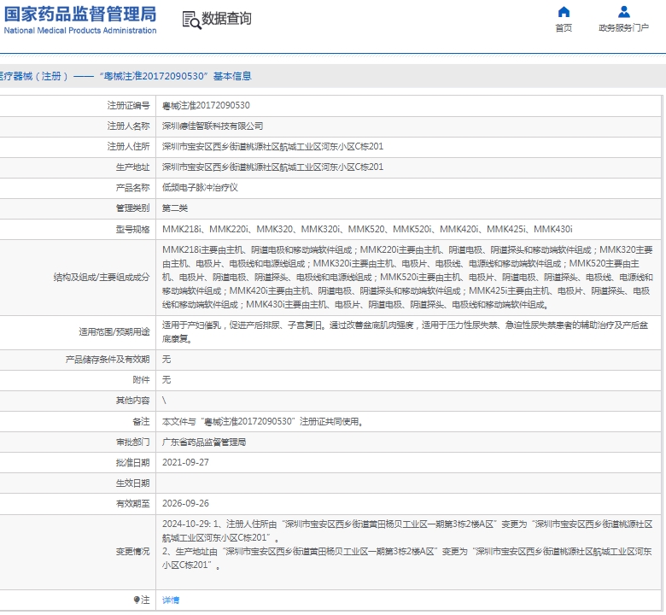
Task: Click the 注册证编号 label
Action: [x=128, y=105]
